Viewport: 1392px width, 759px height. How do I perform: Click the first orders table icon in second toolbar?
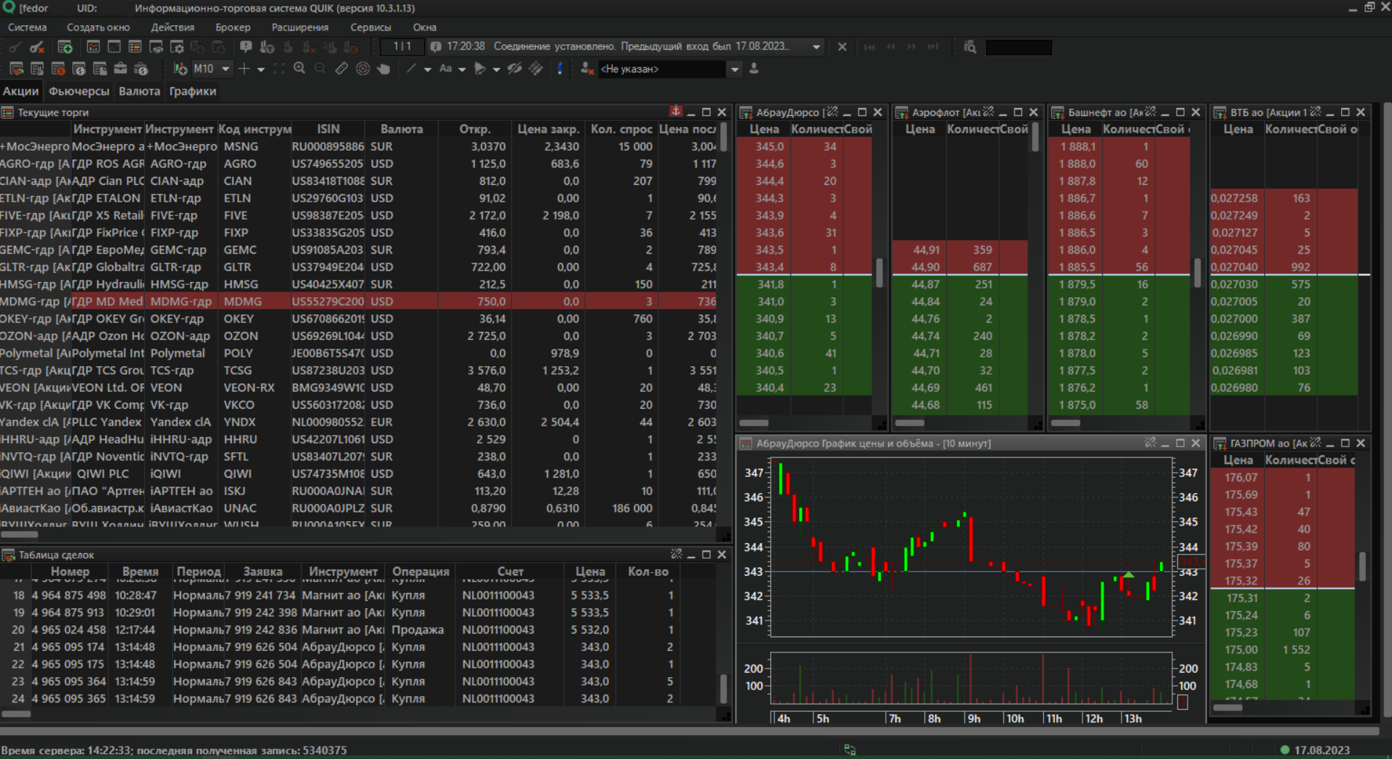[16, 69]
